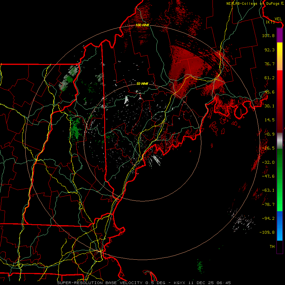285x285 pixels.
Task: Click the 50 NMI range ring label
Action: coord(142,84)
